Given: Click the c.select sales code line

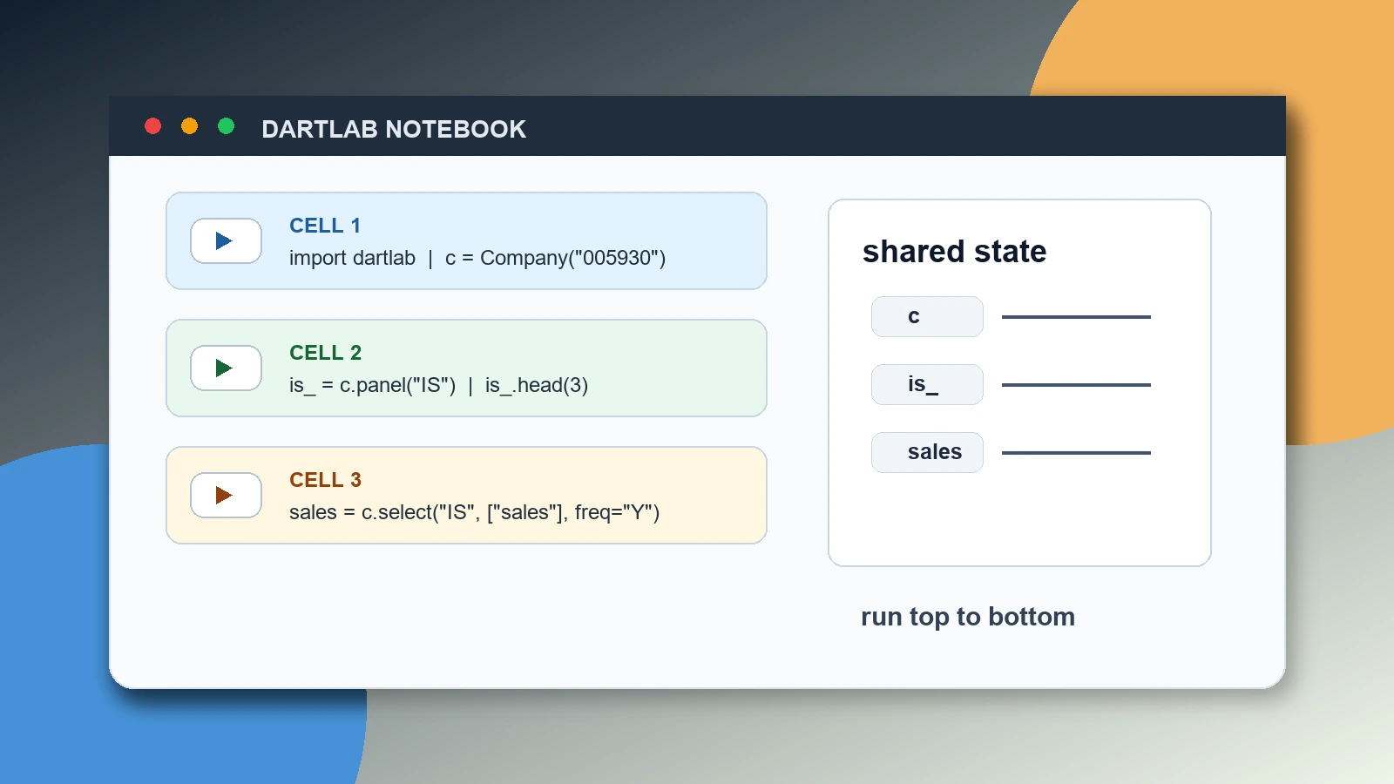Looking at the screenshot, I should 474,513.
